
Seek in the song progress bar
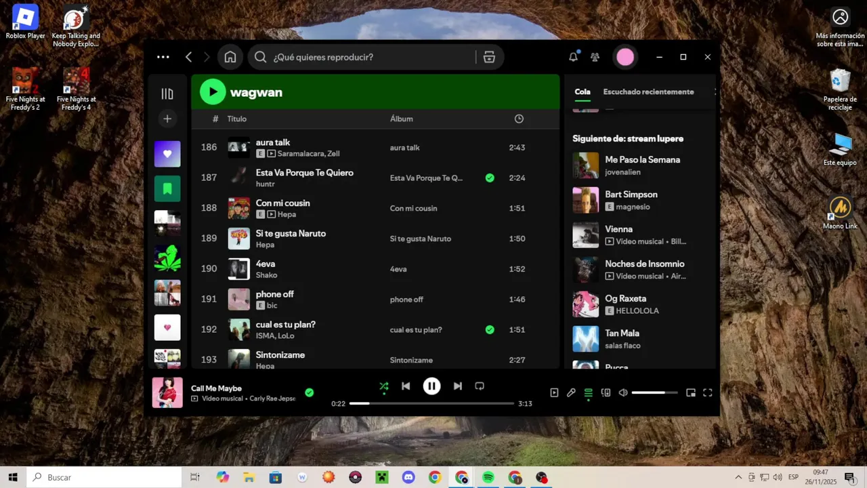coord(431,403)
